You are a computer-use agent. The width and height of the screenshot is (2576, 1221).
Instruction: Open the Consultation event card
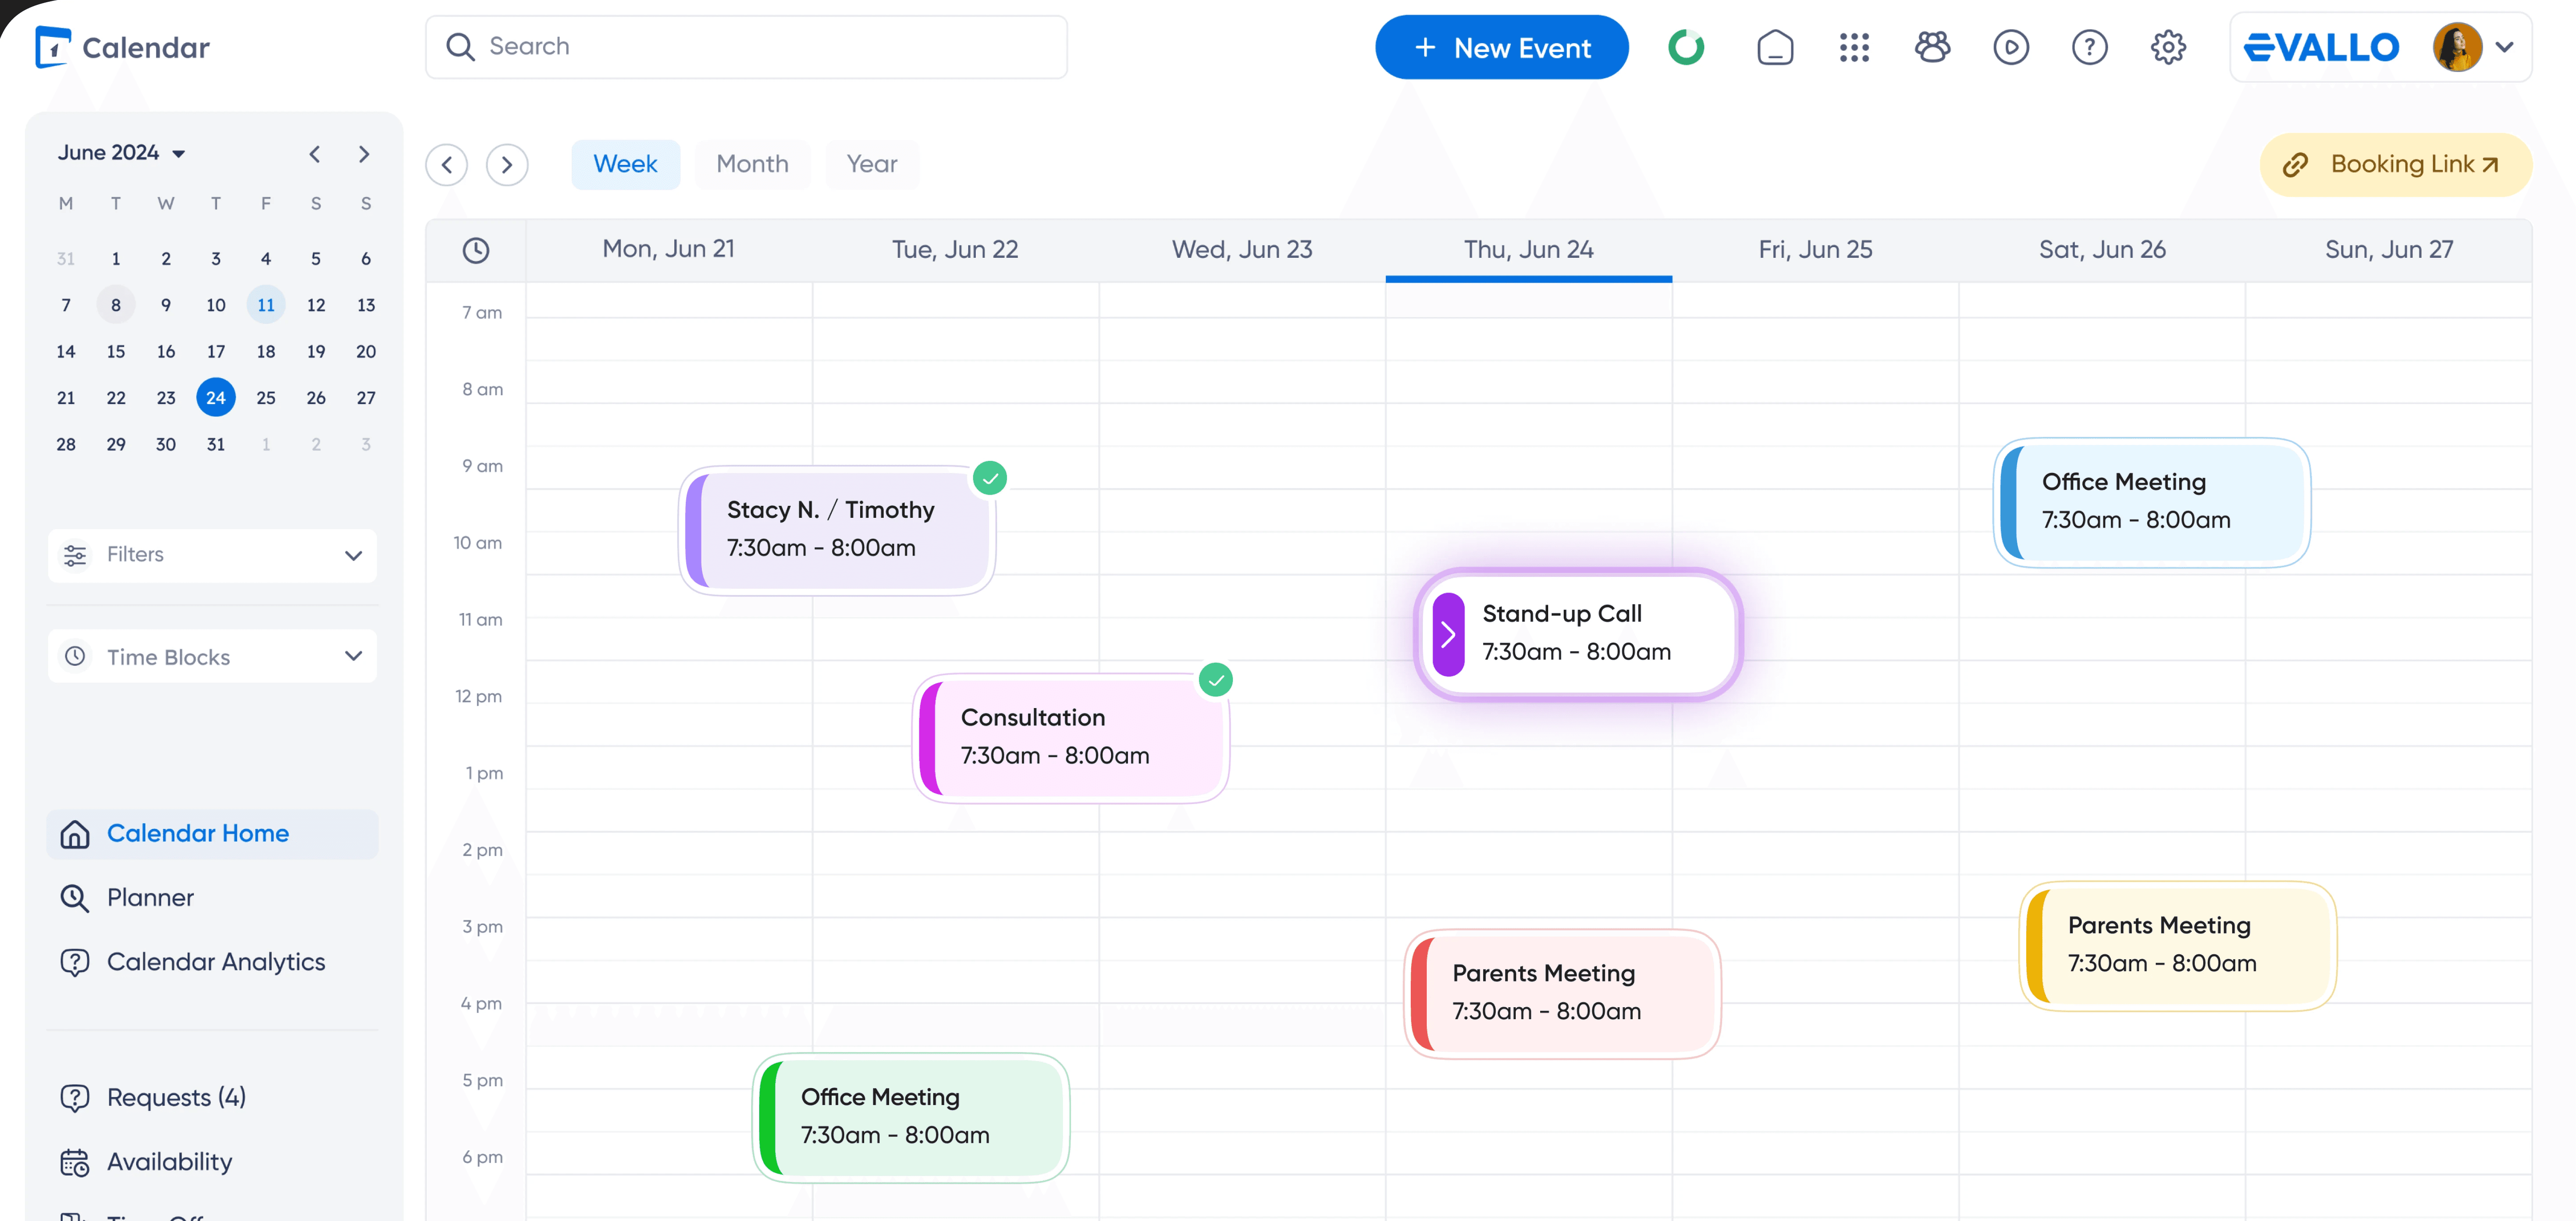pos(1071,738)
